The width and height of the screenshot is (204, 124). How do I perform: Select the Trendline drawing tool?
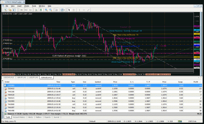(88, 10)
